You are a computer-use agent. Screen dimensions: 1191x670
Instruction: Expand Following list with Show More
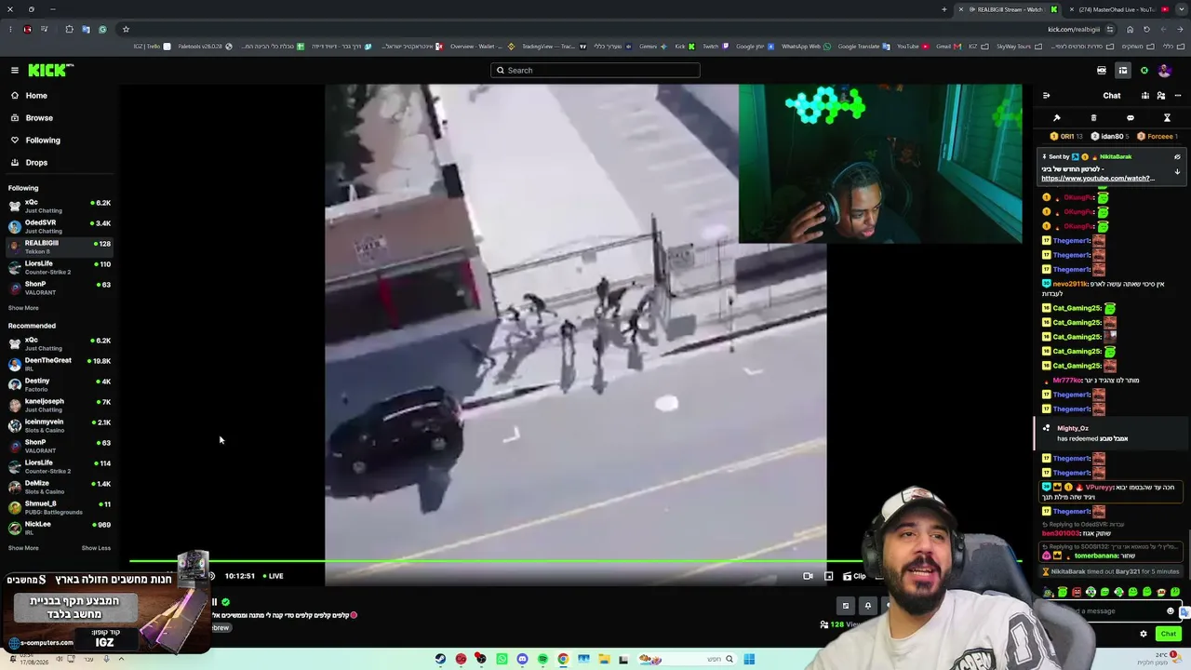23,308
